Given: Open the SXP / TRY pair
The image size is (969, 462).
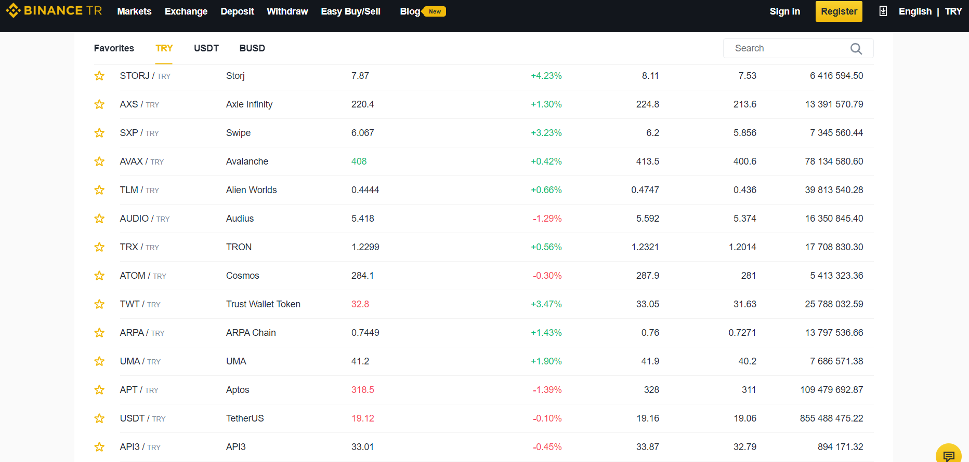Looking at the screenshot, I should pyautogui.click(x=139, y=133).
